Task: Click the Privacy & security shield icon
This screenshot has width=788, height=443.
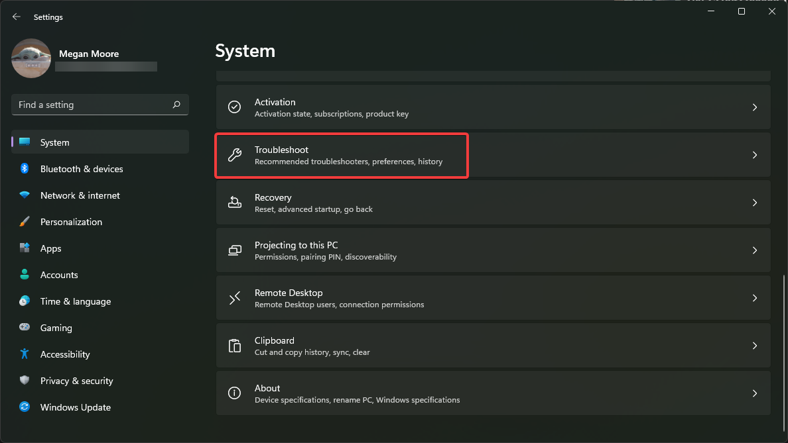Action: pos(24,381)
